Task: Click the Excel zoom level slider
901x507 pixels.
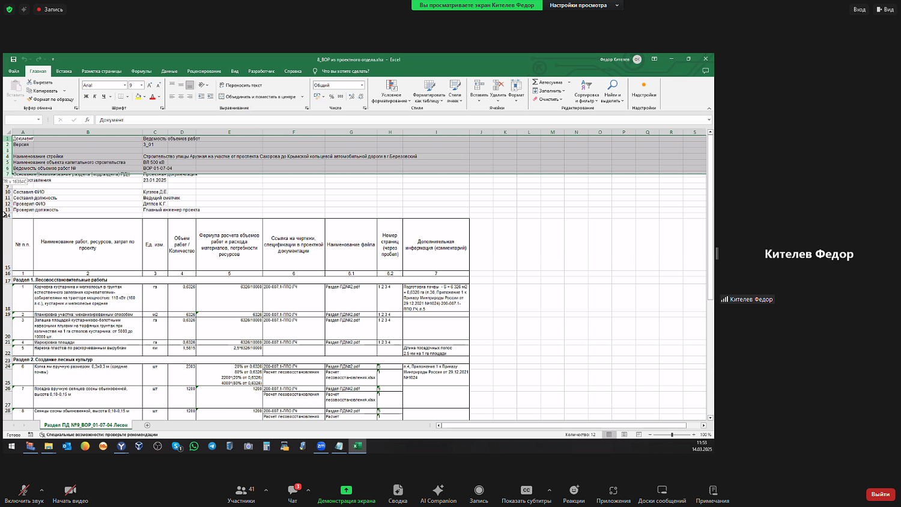Action: click(x=672, y=434)
